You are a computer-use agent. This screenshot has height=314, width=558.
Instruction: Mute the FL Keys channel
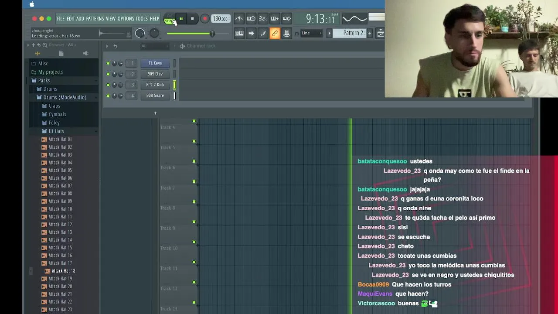coord(108,63)
